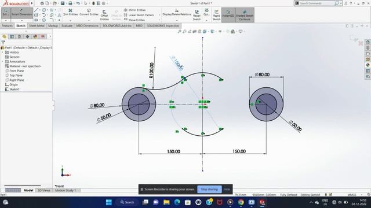Click the R100.00 radius dimension
This screenshot has width=371, height=208.
151,70
